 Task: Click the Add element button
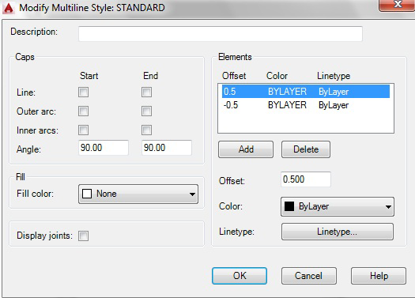click(246, 149)
